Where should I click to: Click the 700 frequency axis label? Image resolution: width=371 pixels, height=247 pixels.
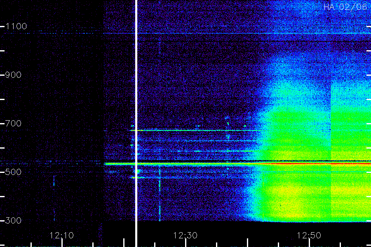tap(13, 123)
